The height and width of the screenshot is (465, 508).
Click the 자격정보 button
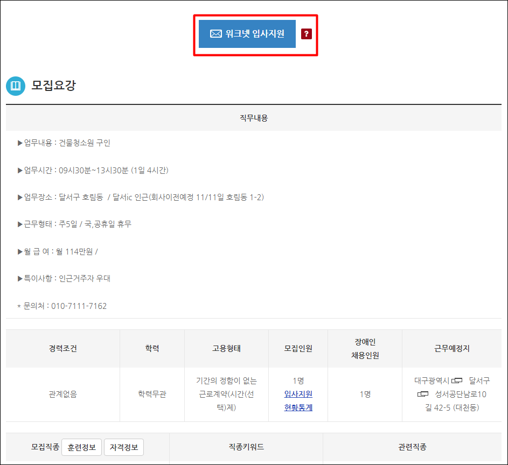click(x=124, y=447)
